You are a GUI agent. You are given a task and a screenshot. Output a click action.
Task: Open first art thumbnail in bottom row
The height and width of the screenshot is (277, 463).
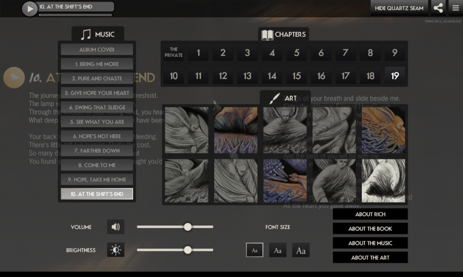coord(187,181)
